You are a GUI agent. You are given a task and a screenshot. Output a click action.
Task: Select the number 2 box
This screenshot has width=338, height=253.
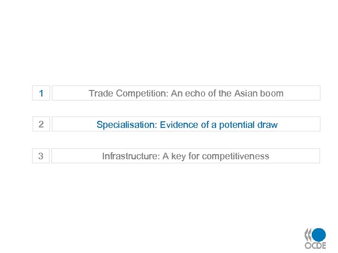tap(41, 125)
